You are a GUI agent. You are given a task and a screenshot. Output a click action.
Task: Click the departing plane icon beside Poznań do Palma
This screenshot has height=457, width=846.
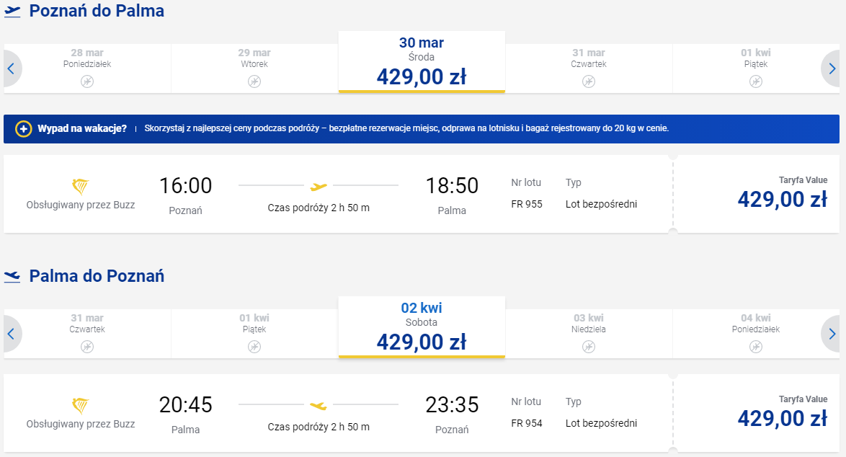point(12,12)
